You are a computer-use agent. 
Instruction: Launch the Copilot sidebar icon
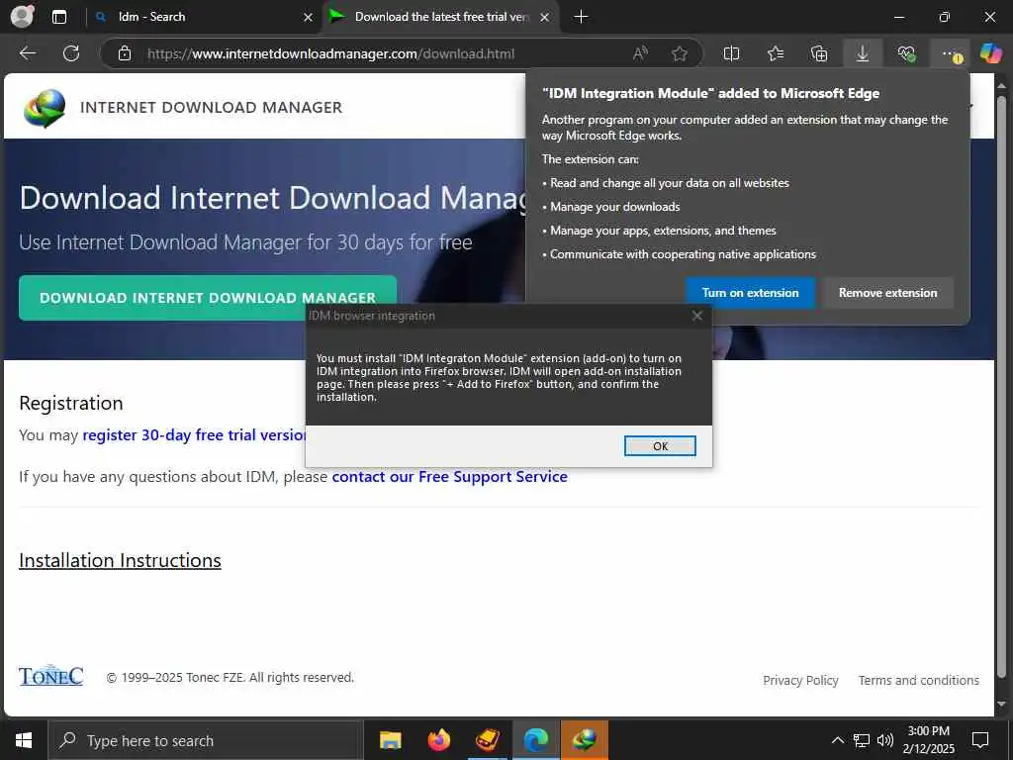tap(990, 53)
